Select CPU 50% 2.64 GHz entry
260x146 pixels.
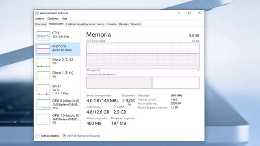click(x=57, y=36)
